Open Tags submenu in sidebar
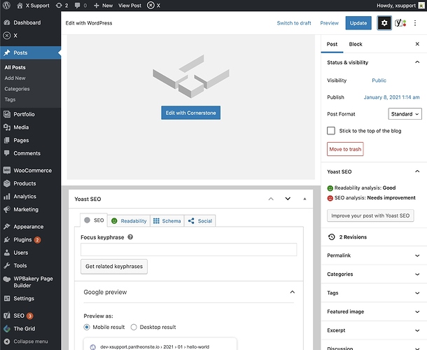This screenshot has height=350, width=427. coord(10,99)
